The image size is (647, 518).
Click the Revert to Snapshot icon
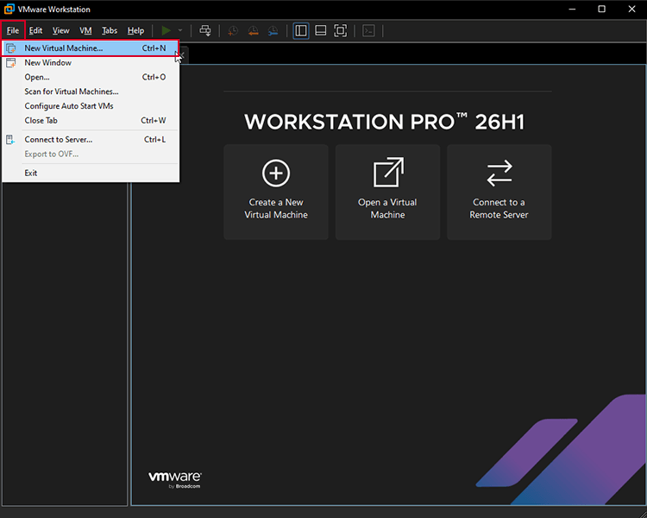pyautogui.click(x=253, y=31)
